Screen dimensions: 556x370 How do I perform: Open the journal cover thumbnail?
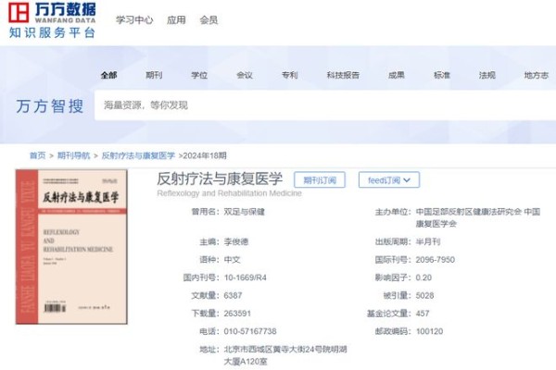click(71, 247)
